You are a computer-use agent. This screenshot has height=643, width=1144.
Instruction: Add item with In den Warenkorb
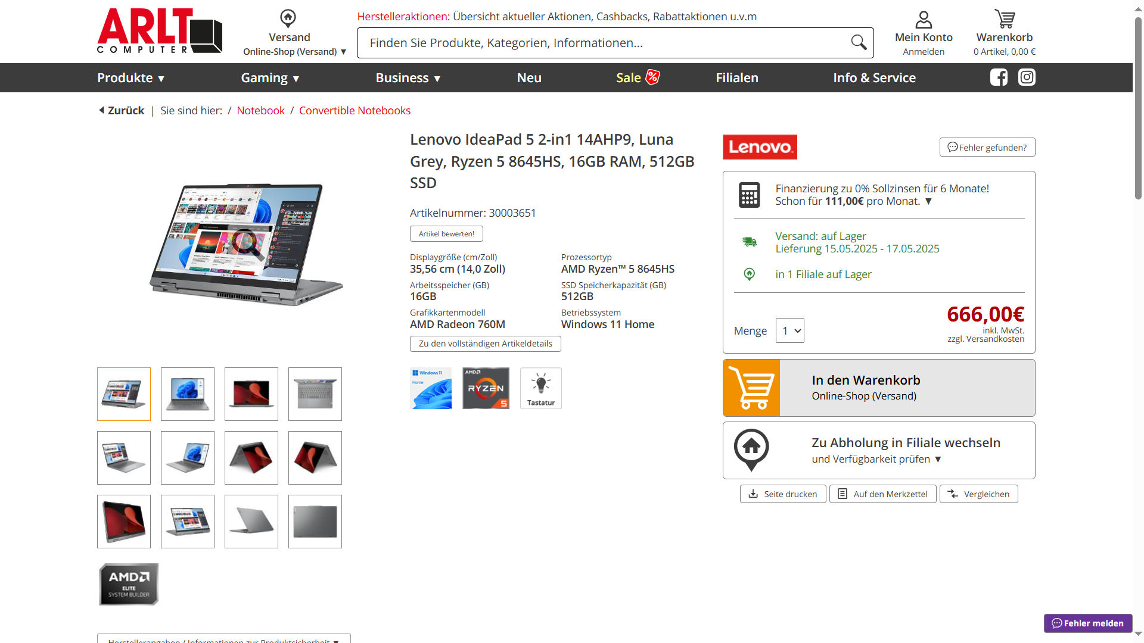point(878,388)
